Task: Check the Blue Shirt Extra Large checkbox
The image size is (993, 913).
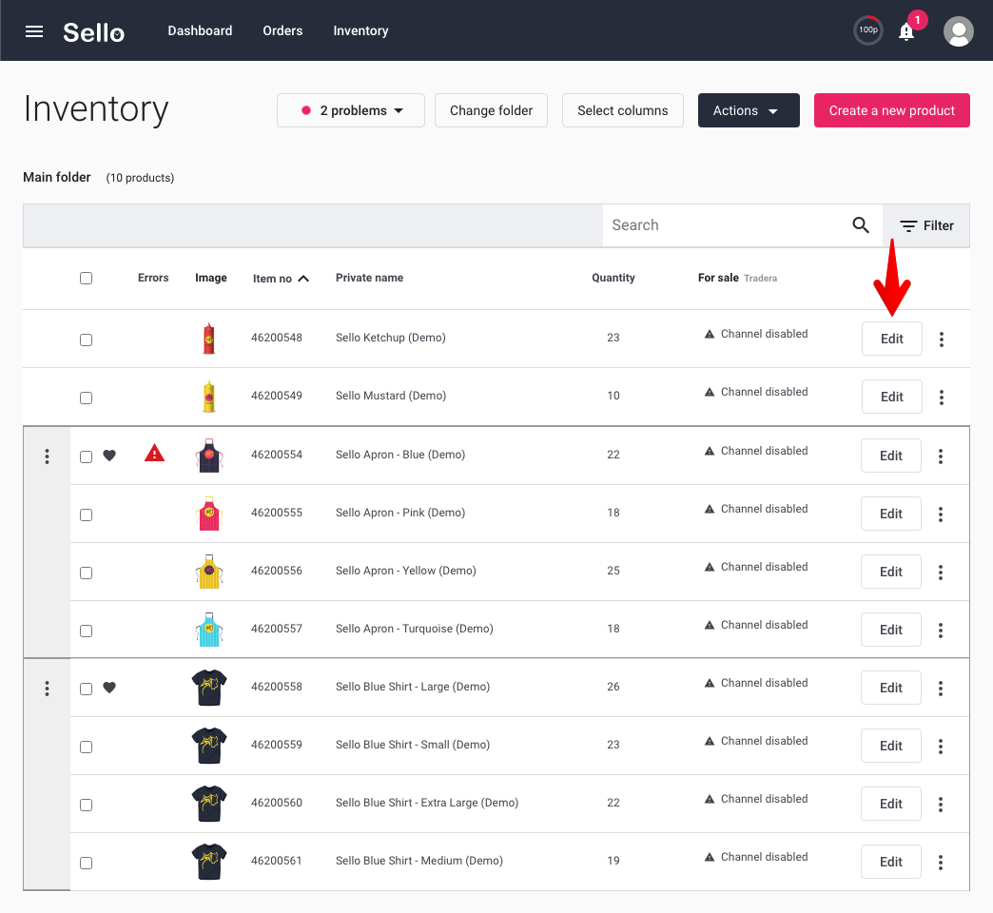Action: (x=87, y=806)
